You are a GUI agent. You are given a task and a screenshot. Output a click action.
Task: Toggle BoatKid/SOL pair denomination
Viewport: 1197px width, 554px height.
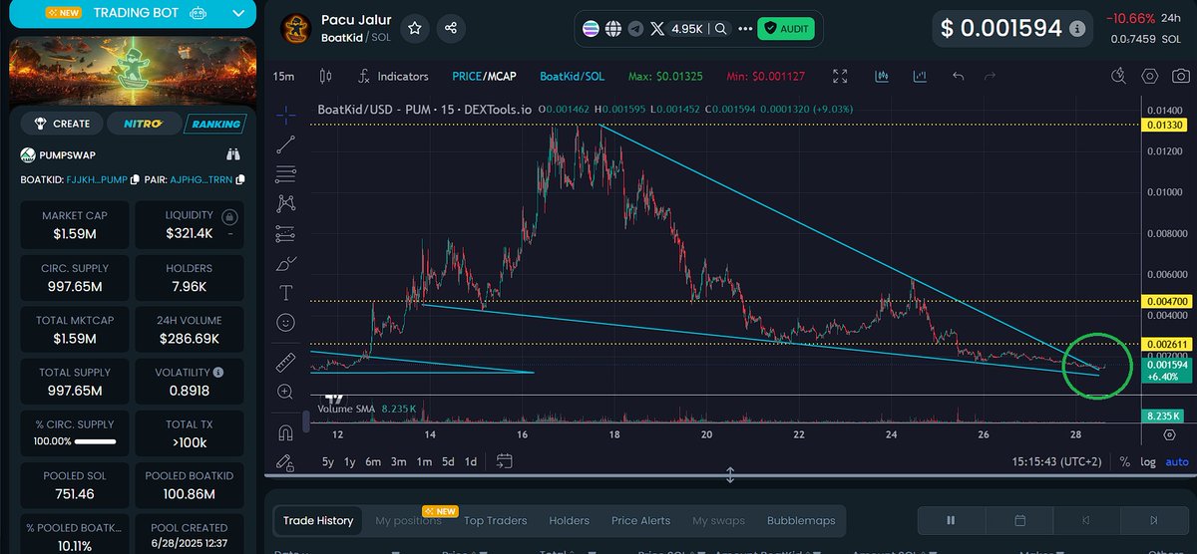click(x=572, y=76)
